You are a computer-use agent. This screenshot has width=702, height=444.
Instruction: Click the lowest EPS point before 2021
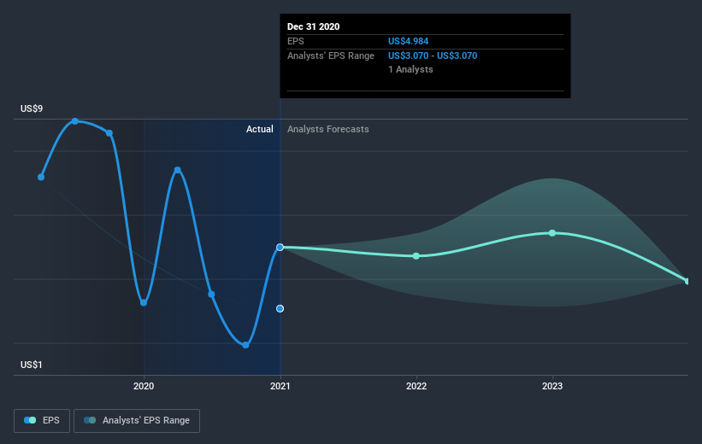pyautogui.click(x=245, y=345)
